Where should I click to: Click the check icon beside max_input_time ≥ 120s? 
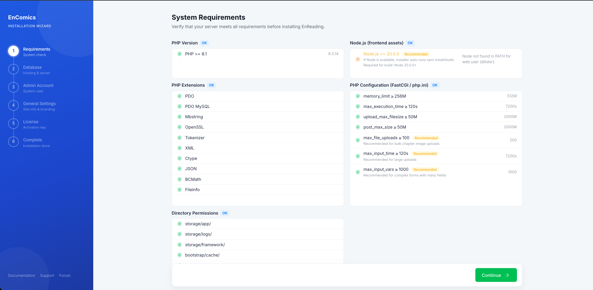(358, 156)
